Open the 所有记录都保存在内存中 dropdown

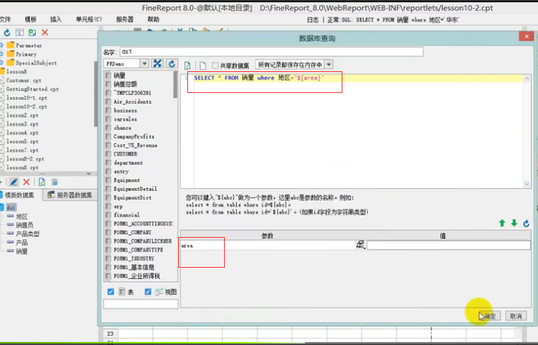pos(329,64)
